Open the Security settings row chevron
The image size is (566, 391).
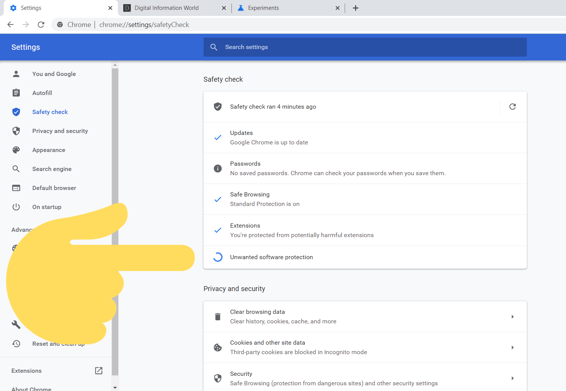click(x=512, y=378)
